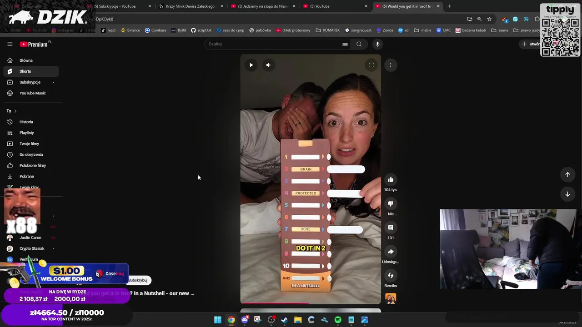Screen dimensions: 582x327
Task: Open Pobrane downloads in sidebar
Action: tap(31, 176)
